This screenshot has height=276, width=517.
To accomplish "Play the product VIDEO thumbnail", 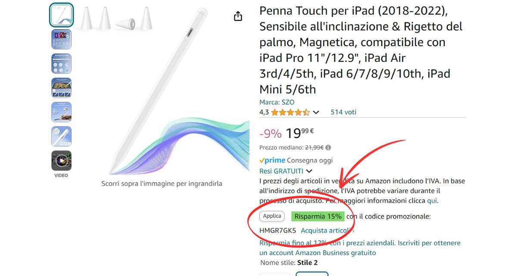I will click(x=61, y=161).
